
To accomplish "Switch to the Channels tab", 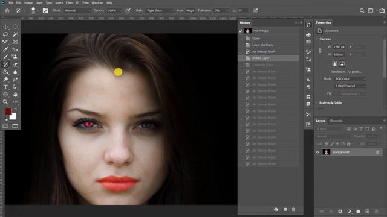I will pos(336,121).
